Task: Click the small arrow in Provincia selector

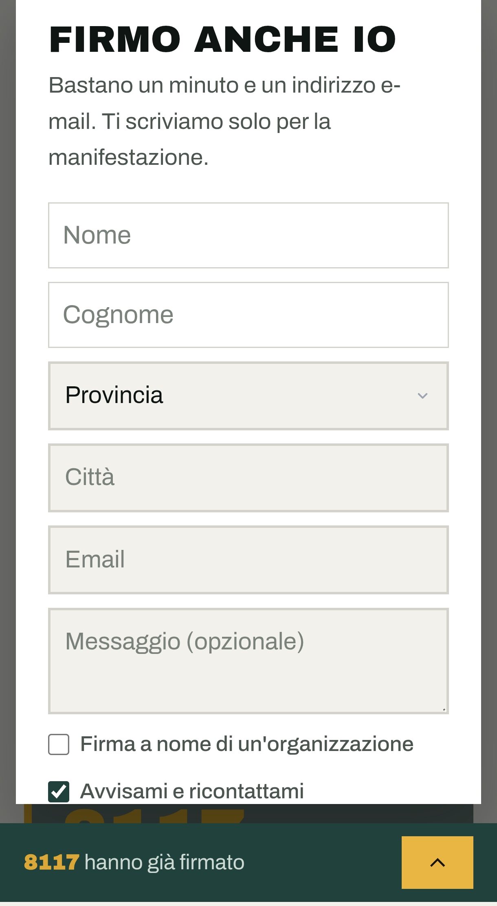Action: tap(422, 396)
